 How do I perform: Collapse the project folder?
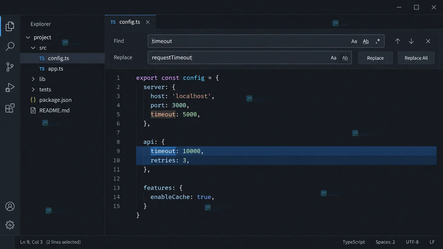click(28, 37)
